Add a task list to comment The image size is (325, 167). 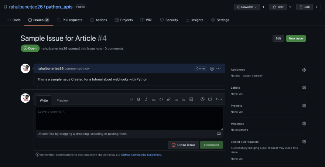click(191, 99)
